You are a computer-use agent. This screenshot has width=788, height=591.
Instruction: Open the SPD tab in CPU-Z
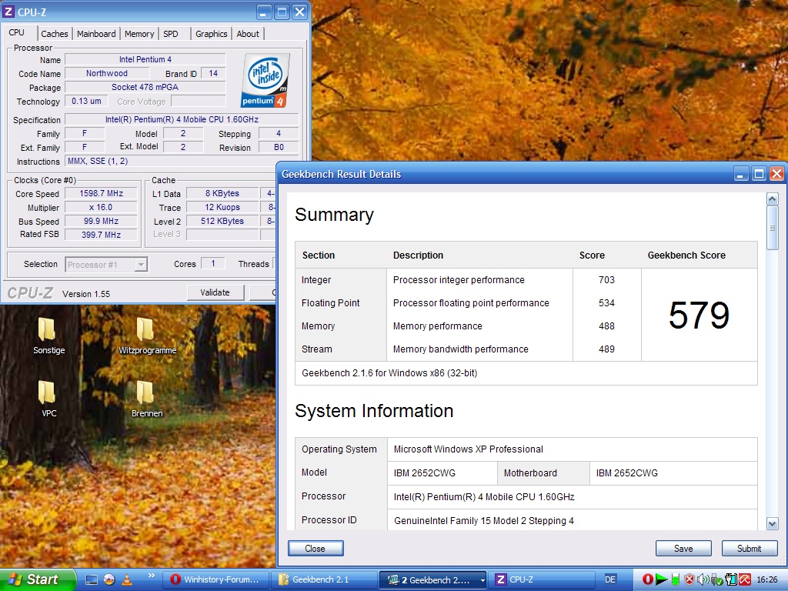(171, 34)
